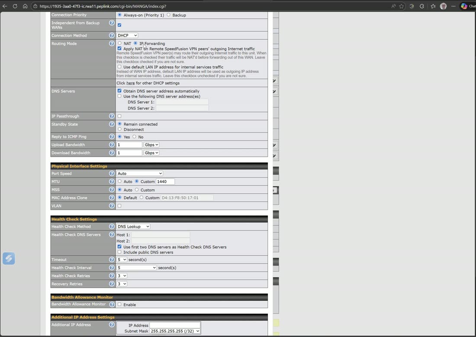Click help icon next to Upload Bandwidth
Viewport: 476px width, 337px height.
[112, 145]
